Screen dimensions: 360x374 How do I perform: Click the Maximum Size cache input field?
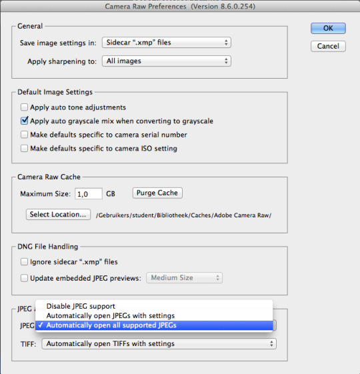[89, 194]
